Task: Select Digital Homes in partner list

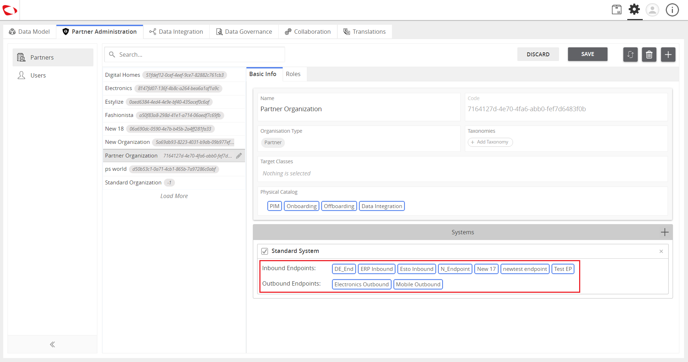Action: [x=174, y=75]
